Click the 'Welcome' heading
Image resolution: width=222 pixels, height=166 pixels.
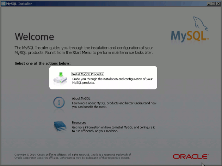[35, 36]
